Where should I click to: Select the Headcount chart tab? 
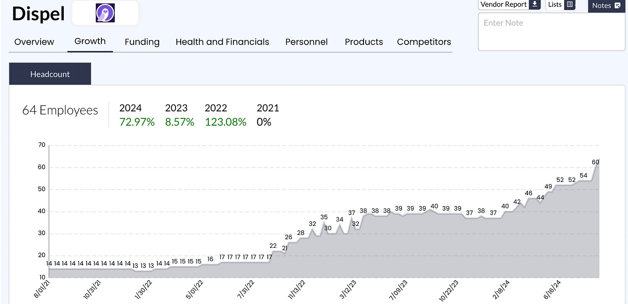[50, 74]
